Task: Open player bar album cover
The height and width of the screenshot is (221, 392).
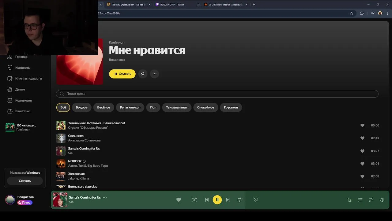Action: click(60, 200)
